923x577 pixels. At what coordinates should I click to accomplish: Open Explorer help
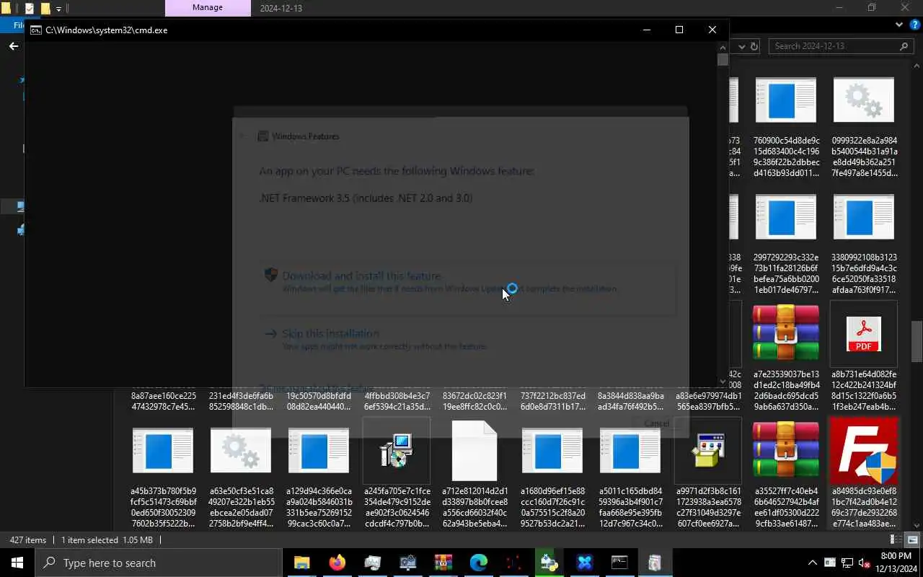914,25
